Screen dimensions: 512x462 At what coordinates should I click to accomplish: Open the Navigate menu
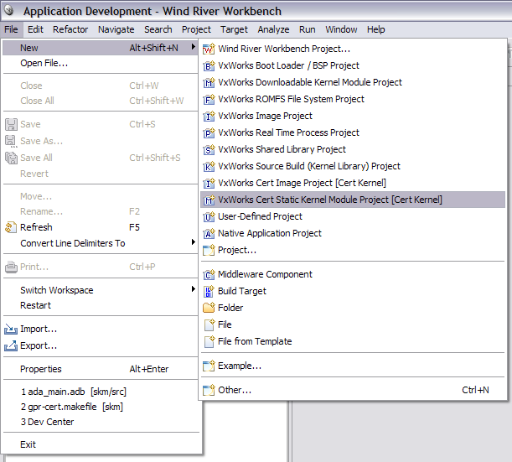coord(116,29)
